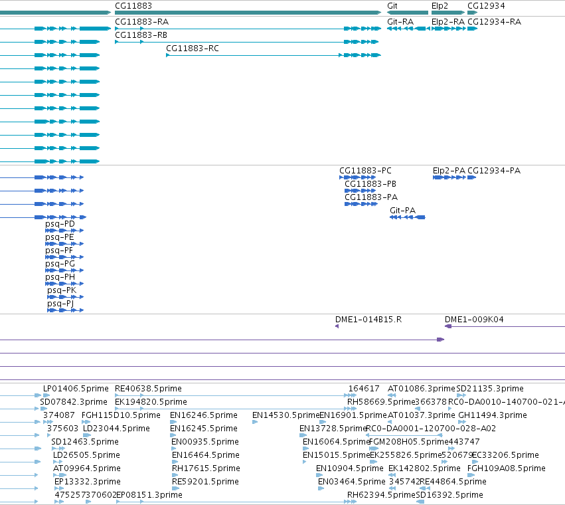Viewport: 565px width, 505px height.
Task: Select the RC0-DA0001-120700-028-A02 label
Action: coord(431,429)
